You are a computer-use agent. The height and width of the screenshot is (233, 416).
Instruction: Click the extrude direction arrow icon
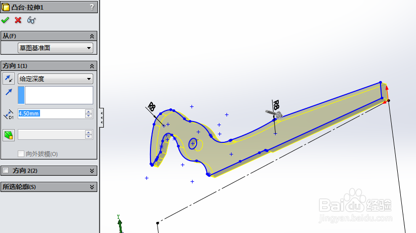tap(9, 92)
